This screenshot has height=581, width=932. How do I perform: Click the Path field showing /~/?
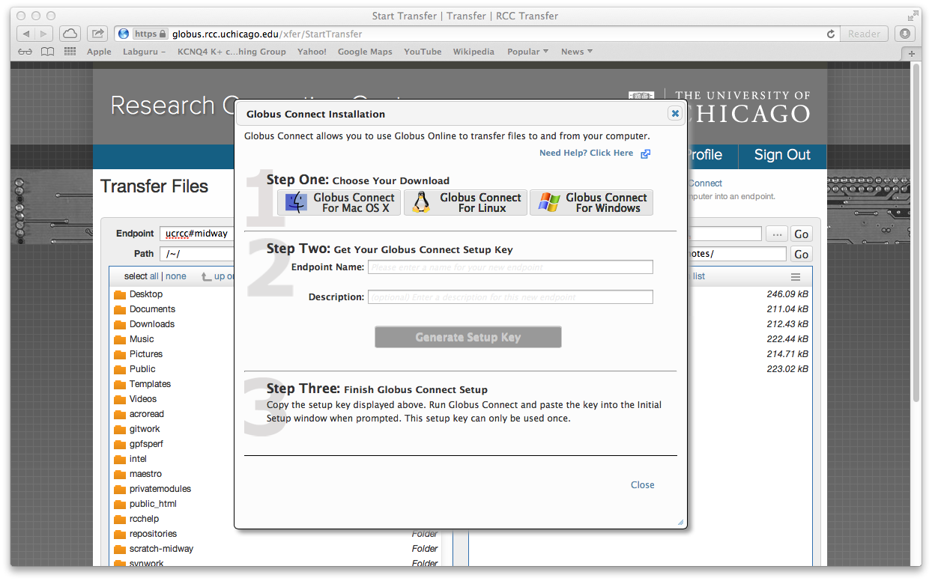coord(198,254)
